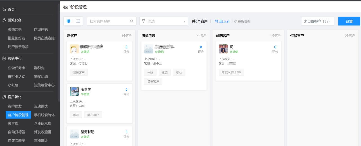Select the highlighted 客户阶段管理 menu item

(x=18, y=115)
